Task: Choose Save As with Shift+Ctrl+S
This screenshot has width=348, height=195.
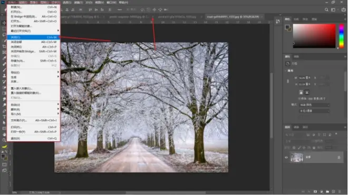Action: point(33,61)
